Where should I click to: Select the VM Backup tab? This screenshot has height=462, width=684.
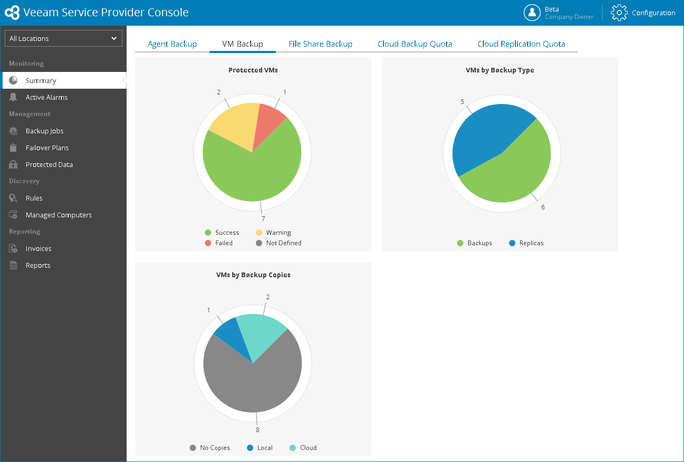pyautogui.click(x=243, y=44)
